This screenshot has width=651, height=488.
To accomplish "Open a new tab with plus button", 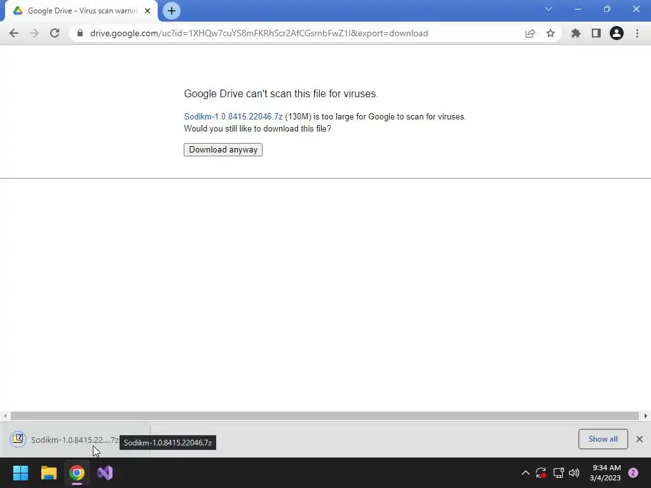I will coord(172,11).
